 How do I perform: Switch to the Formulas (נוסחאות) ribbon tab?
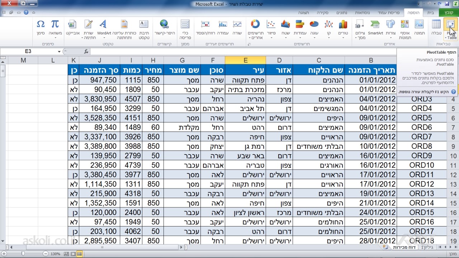363,13
